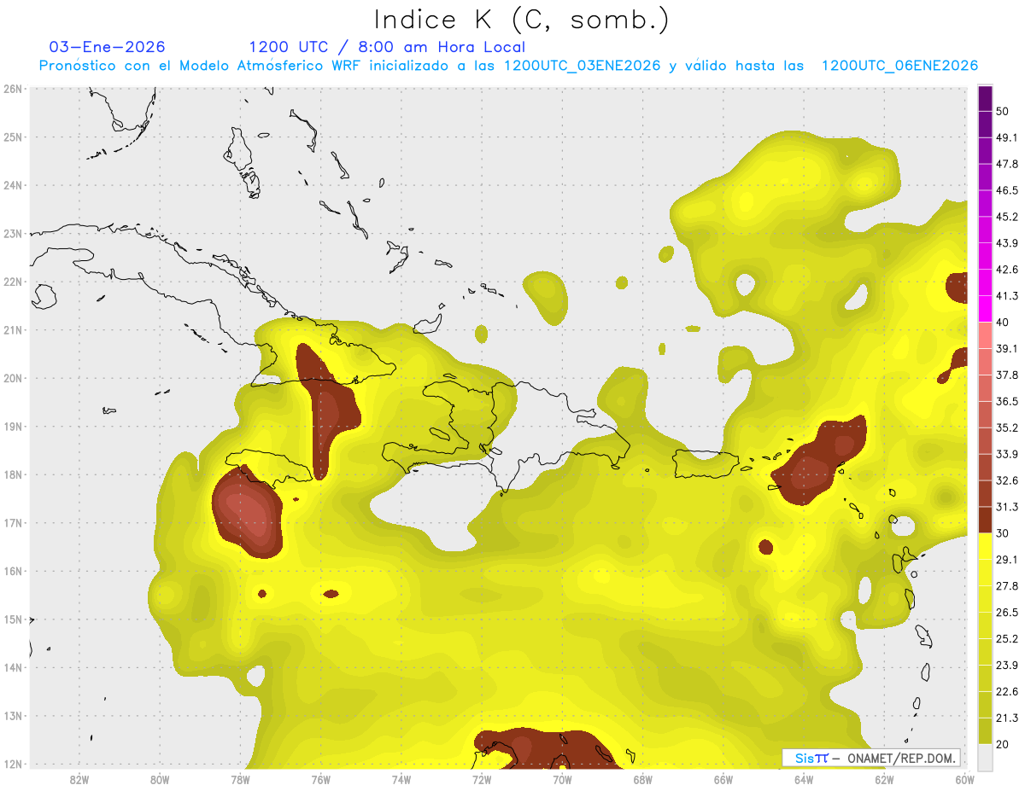The width and height of the screenshot is (1025, 791).
Task: Click the '46.5' color bar label
Action: click(x=1007, y=190)
